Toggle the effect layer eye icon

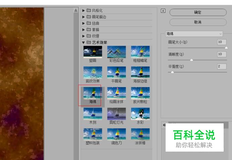[x=164, y=125]
